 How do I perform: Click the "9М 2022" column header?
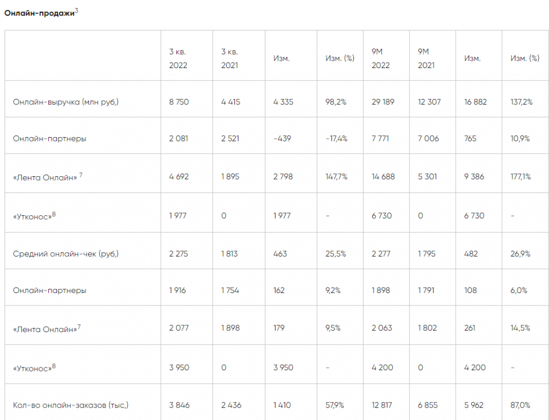[381, 58]
